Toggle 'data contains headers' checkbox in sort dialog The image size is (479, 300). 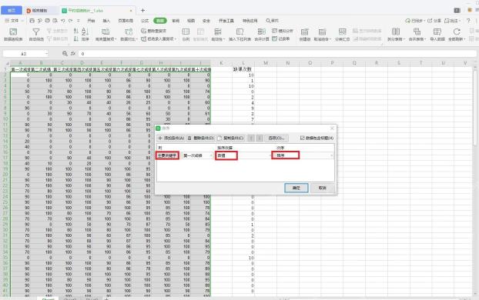pyautogui.click(x=302, y=138)
